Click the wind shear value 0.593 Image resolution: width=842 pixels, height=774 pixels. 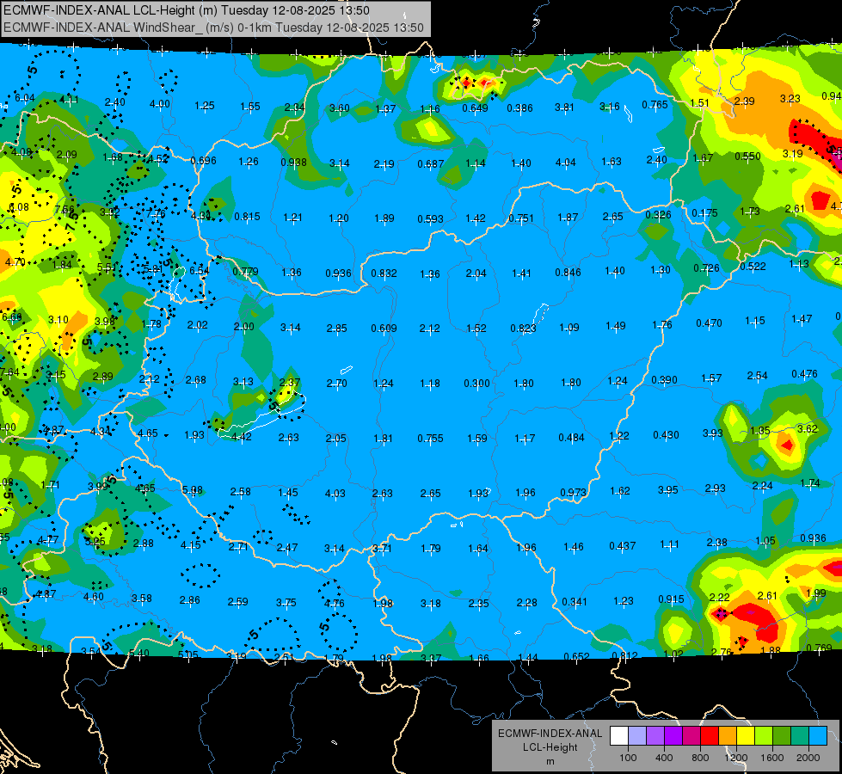(x=431, y=219)
